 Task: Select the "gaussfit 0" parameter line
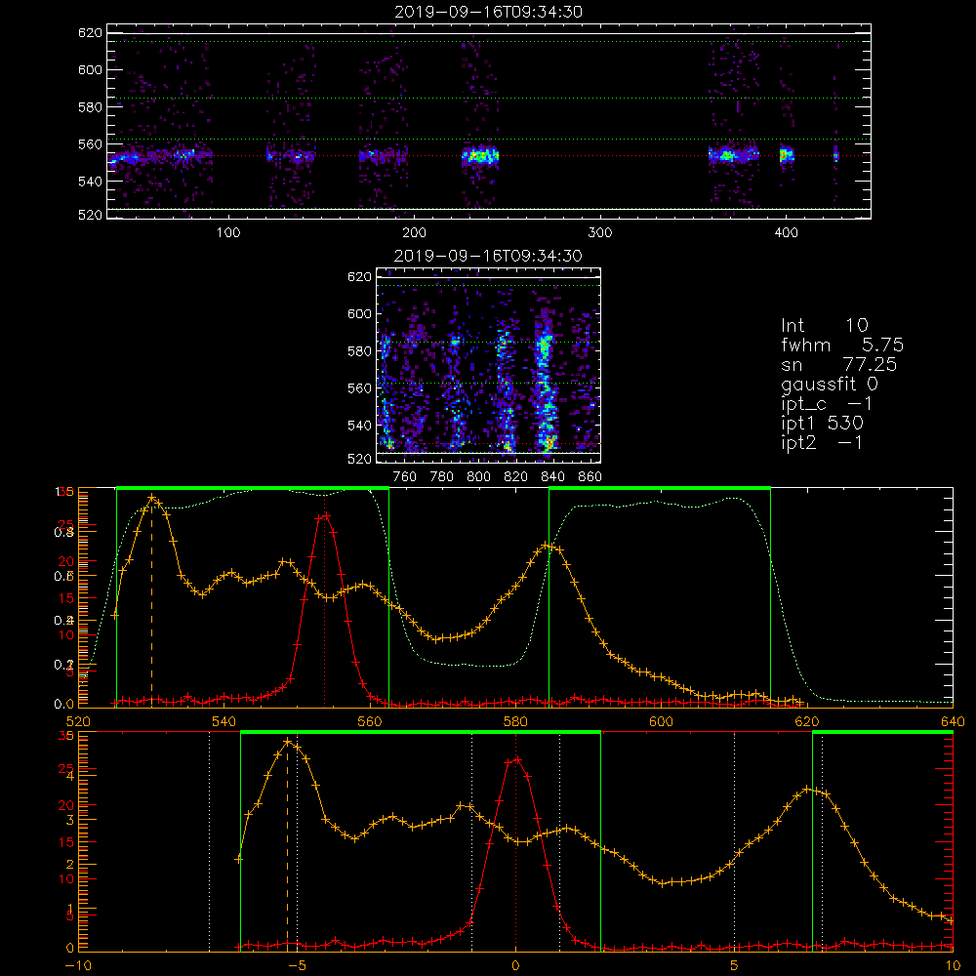[x=830, y=384]
